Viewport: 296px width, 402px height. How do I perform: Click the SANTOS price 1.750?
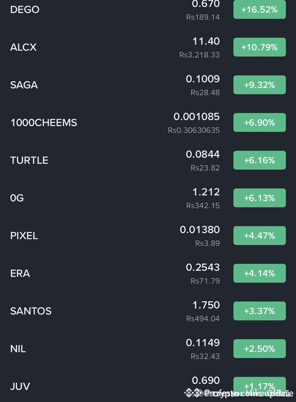coord(206,305)
